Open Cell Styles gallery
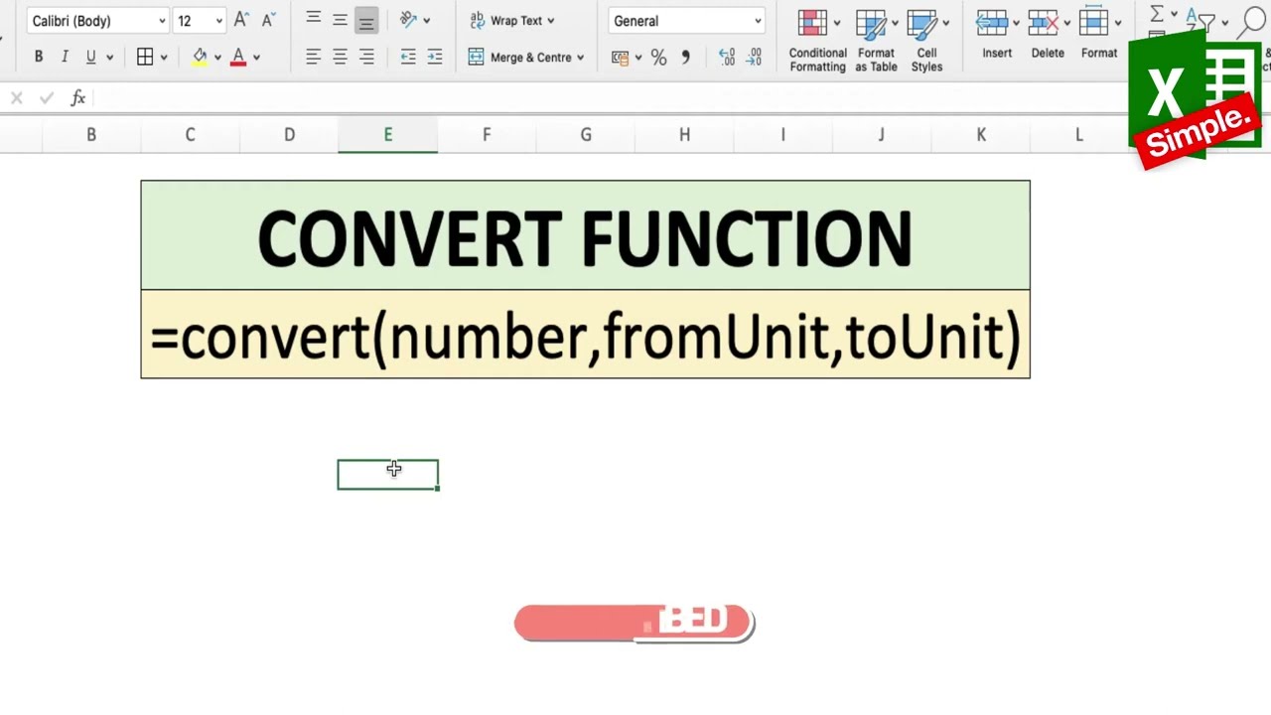The image size is (1271, 715). click(x=926, y=42)
